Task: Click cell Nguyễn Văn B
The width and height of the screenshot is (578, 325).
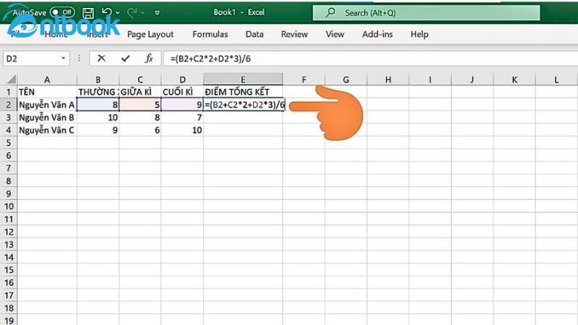Action: point(47,118)
